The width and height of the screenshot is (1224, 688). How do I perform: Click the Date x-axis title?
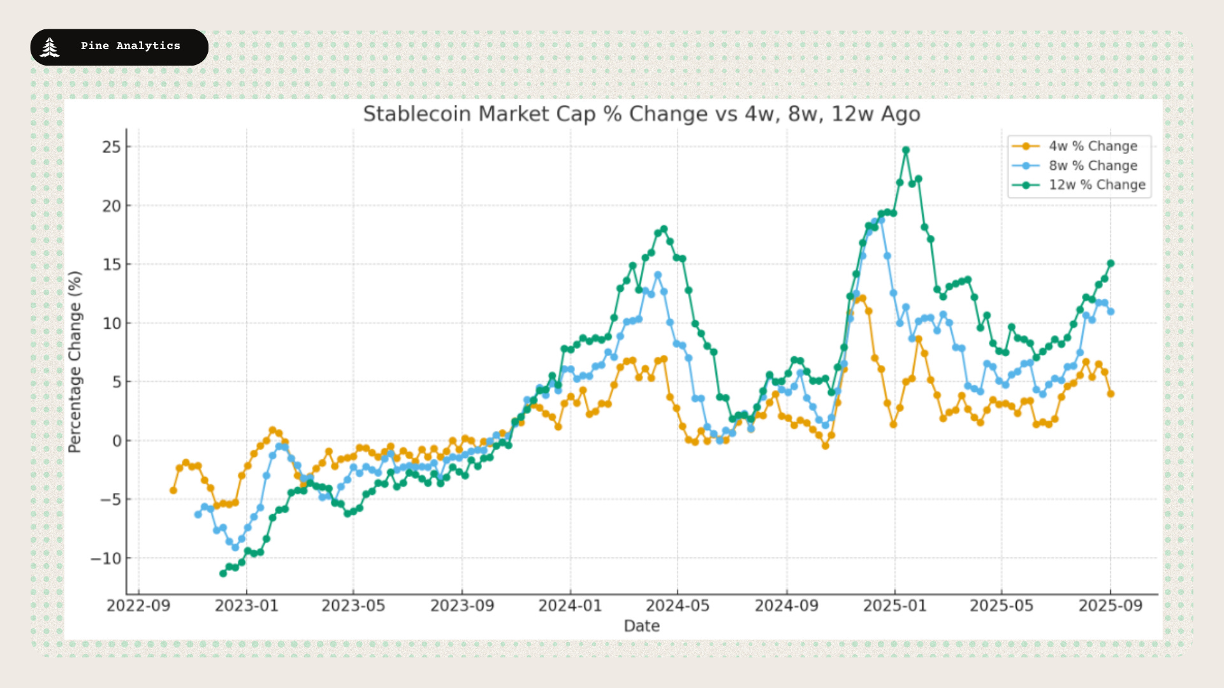pyautogui.click(x=641, y=626)
